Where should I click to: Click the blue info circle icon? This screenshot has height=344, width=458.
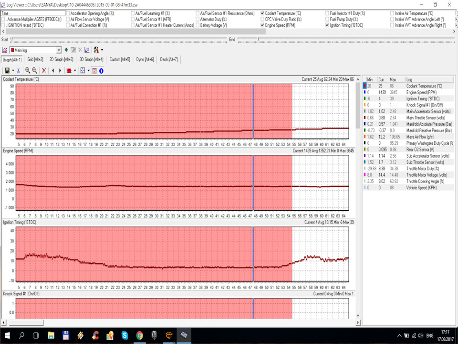click(x=101, y=70)
